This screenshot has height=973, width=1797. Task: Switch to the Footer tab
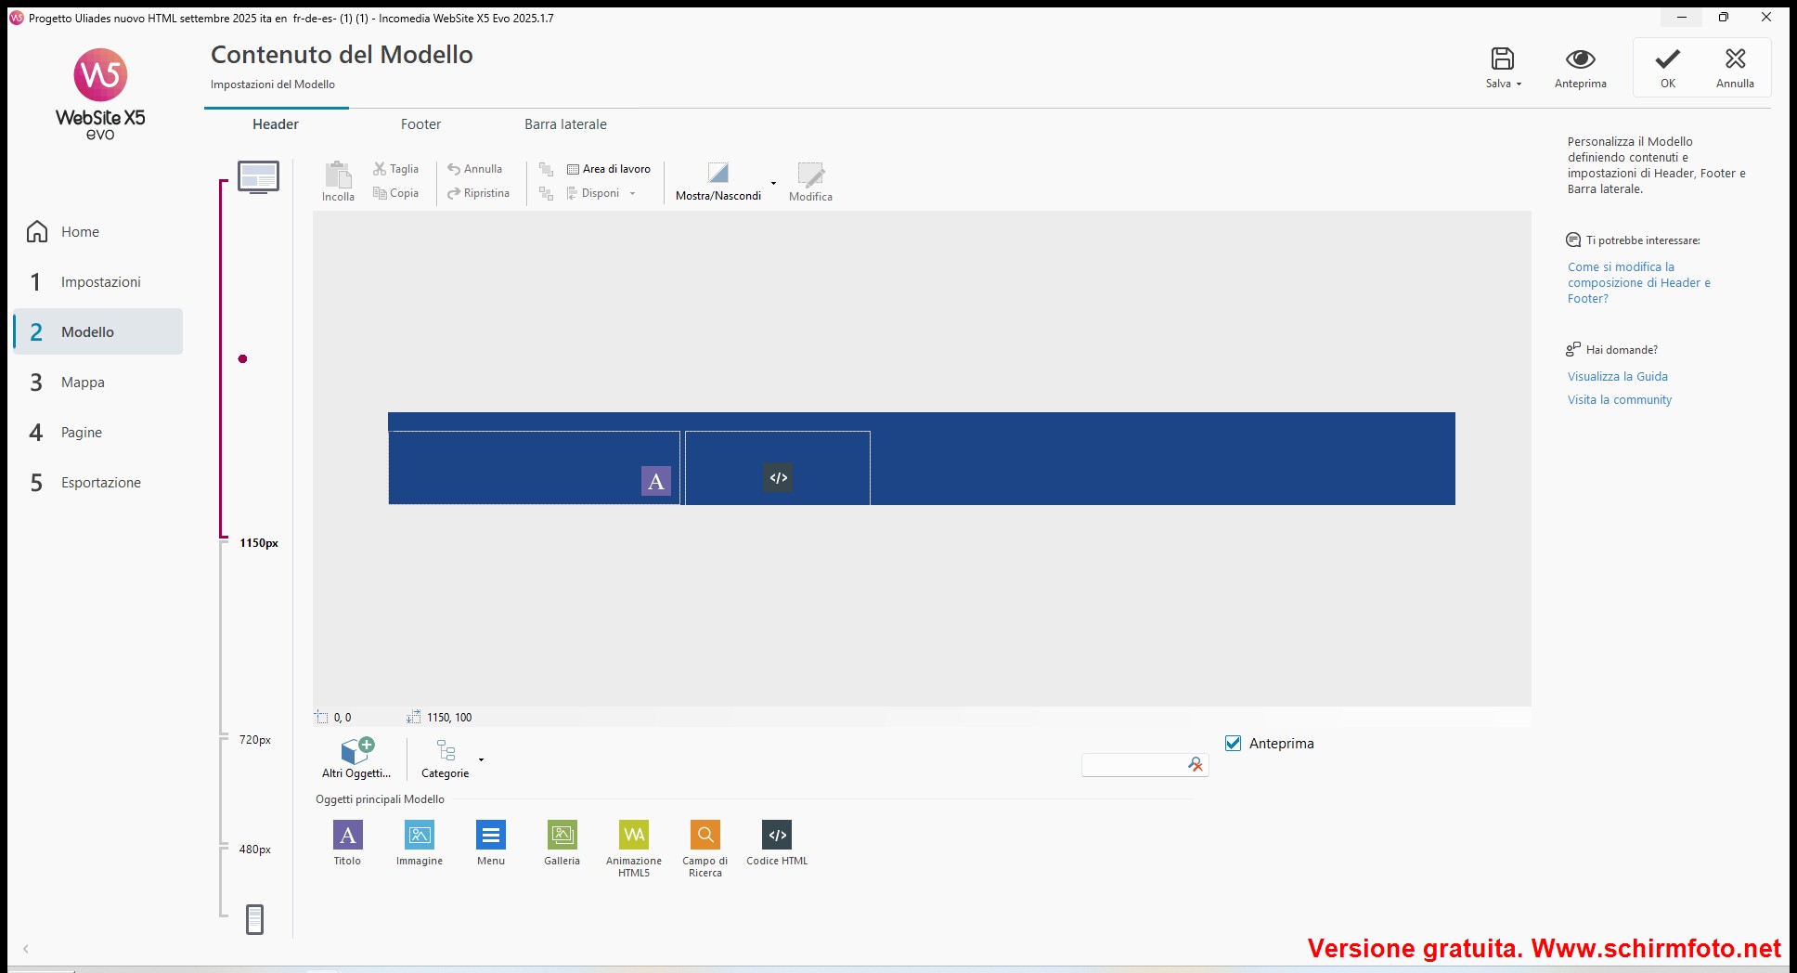[x=420, y=124]
